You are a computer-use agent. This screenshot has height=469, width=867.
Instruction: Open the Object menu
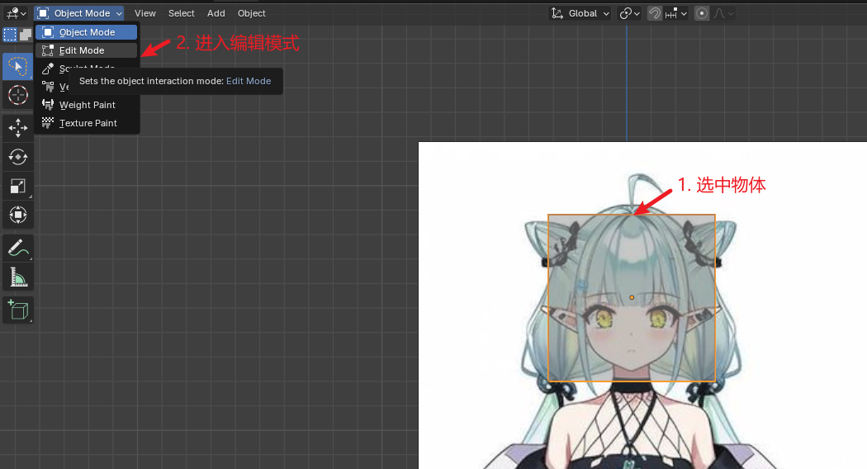coord(252,13)
